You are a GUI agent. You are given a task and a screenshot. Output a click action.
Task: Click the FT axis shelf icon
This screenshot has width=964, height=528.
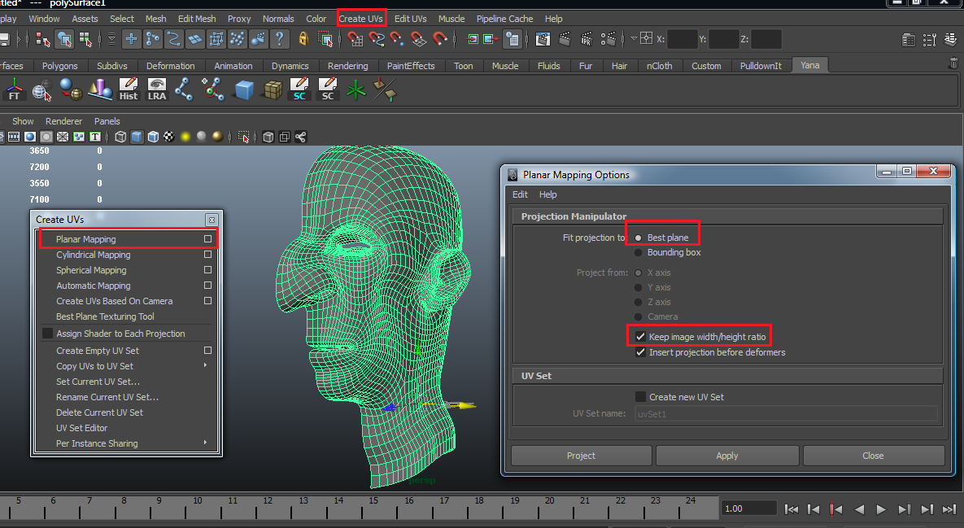pyautogui.click(x=14, y=89)
